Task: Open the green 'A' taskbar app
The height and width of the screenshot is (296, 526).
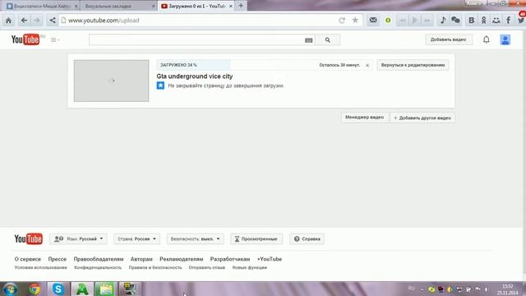Action: pos(82,289)
